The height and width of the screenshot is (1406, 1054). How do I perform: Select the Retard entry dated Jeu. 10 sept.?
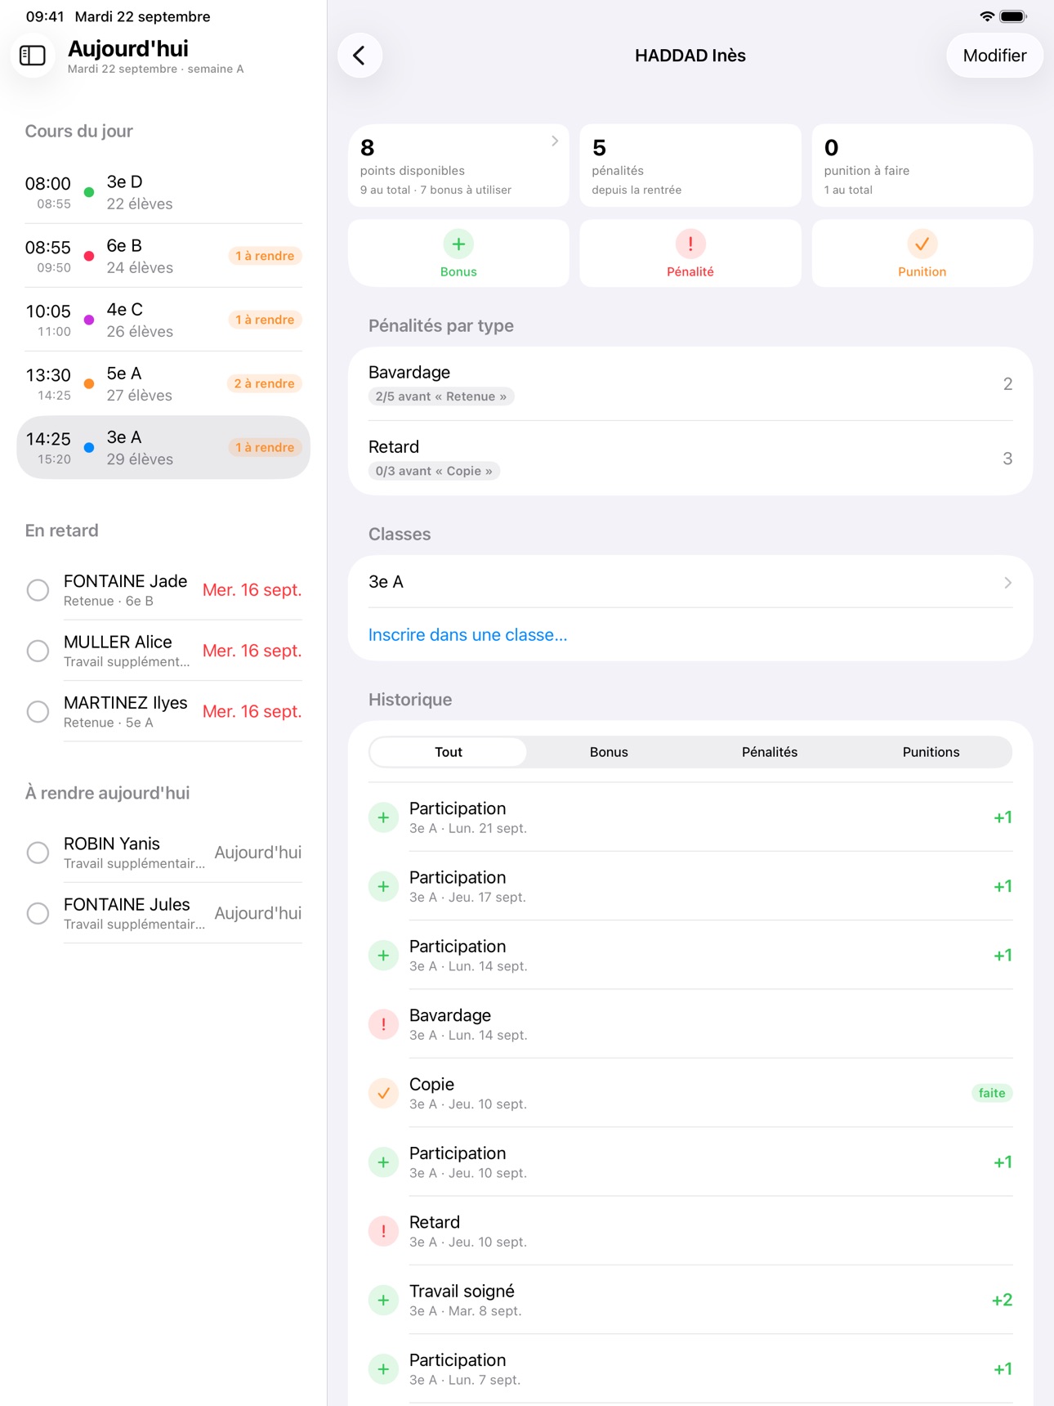[x=690, y=1231]
